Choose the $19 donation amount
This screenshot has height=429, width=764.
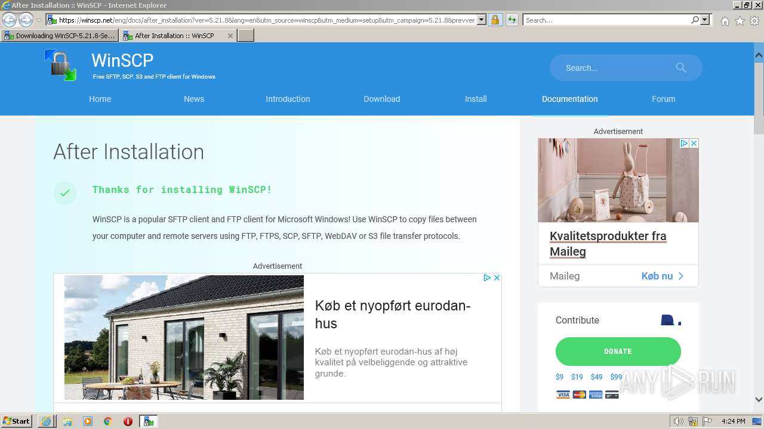point(577,377)
